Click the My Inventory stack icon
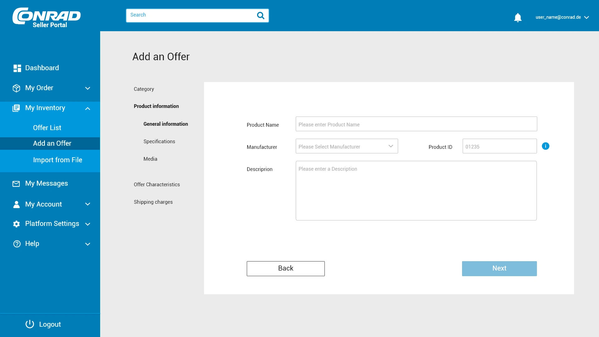 16,108
